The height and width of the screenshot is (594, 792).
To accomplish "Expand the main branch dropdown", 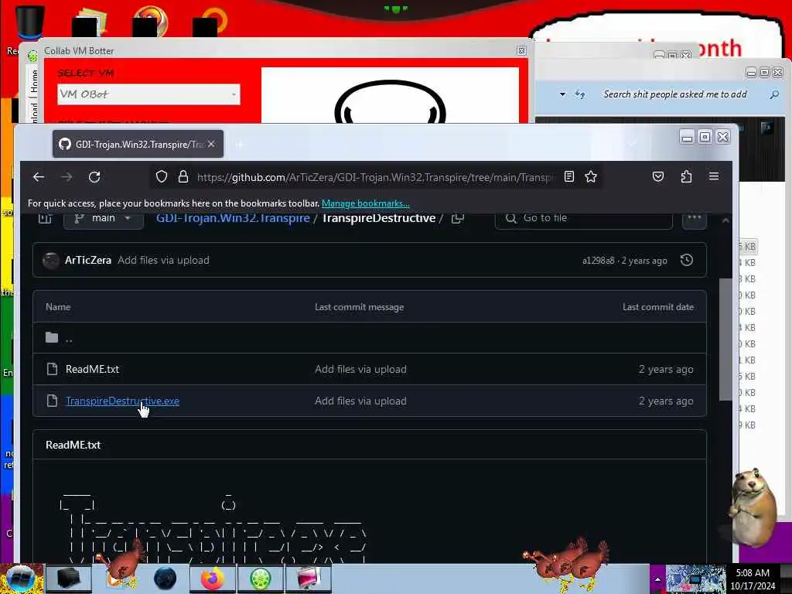I will 104,218.
